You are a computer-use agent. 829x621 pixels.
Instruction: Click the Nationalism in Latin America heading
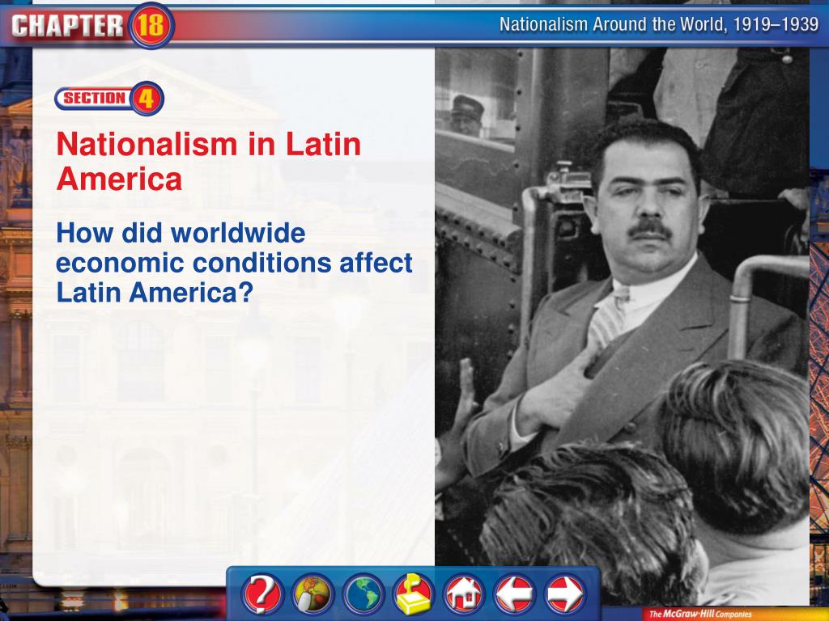[209, 161]
